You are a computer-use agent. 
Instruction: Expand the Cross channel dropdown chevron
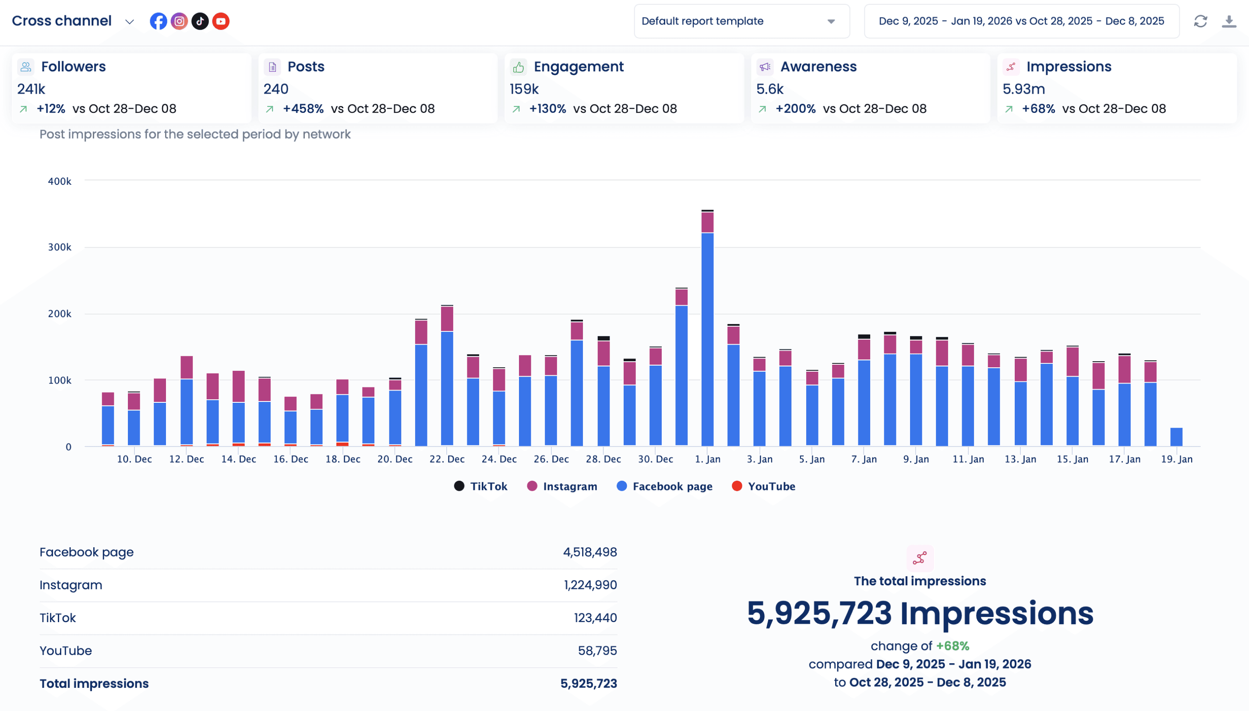[x=130, y=21]
